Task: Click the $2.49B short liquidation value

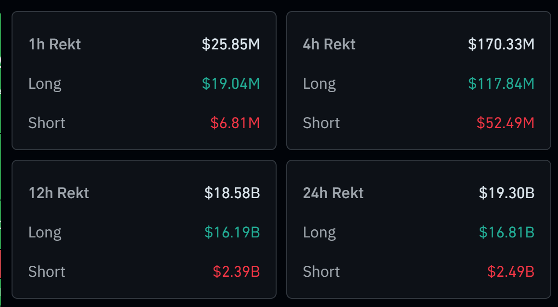Action: [x=511, y=272]
